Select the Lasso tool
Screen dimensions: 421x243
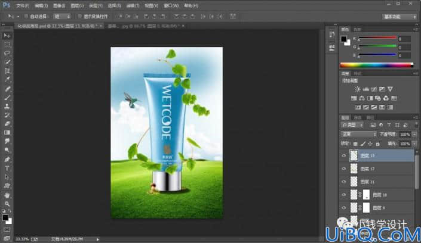[x=7, y=53]
